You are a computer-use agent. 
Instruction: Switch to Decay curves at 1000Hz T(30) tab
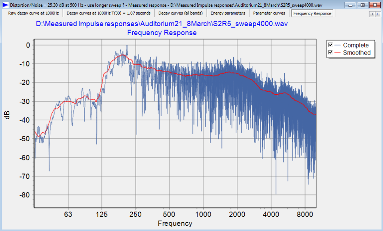coord(108,13)
